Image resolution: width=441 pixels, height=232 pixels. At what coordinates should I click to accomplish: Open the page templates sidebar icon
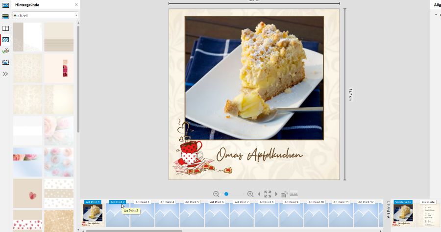pos(5,17)
